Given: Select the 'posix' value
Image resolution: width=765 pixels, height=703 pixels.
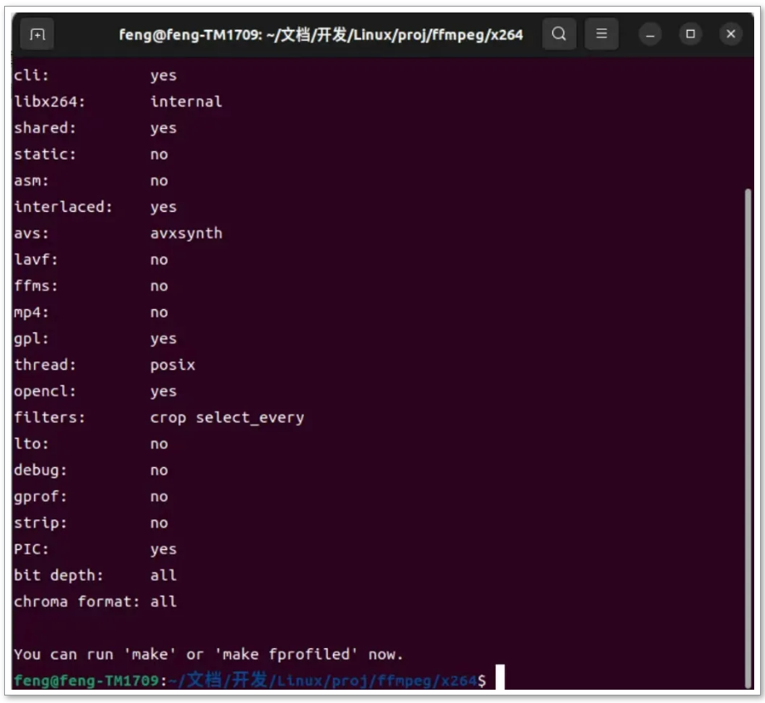Looking at the screenshot, I should (173, 365).
